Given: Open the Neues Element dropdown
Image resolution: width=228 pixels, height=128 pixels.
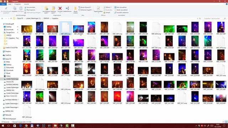Looking at the screenshot, I should click(x=85, y=7).
